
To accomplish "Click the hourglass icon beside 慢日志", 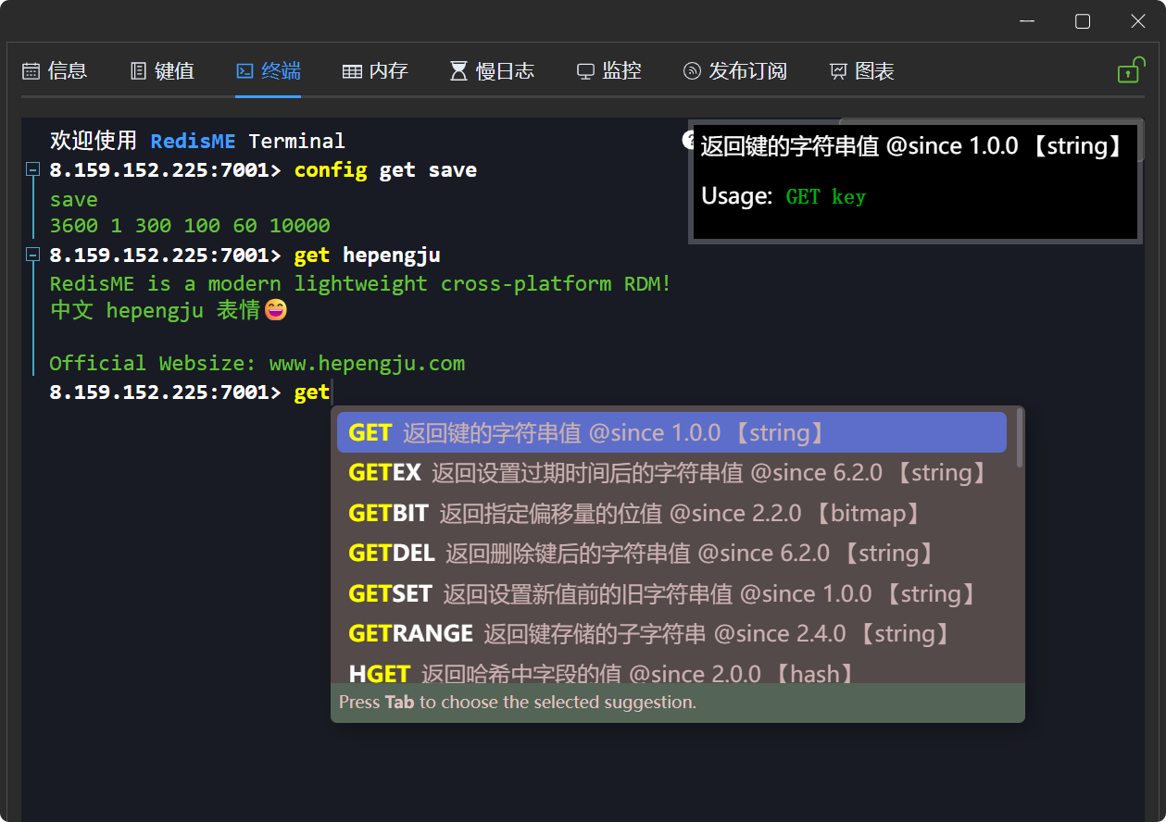I will pyautogui.click(x=458, y=71).
